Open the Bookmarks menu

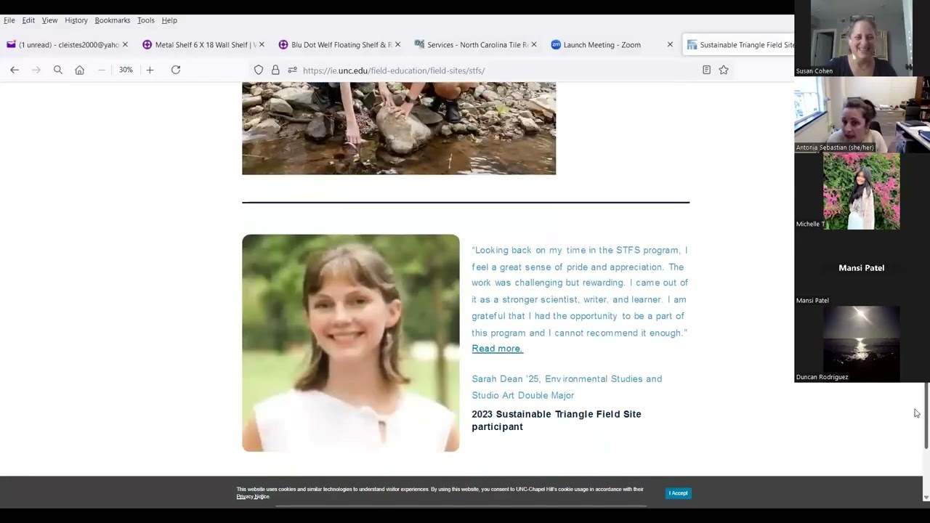[x=113, y=20]
